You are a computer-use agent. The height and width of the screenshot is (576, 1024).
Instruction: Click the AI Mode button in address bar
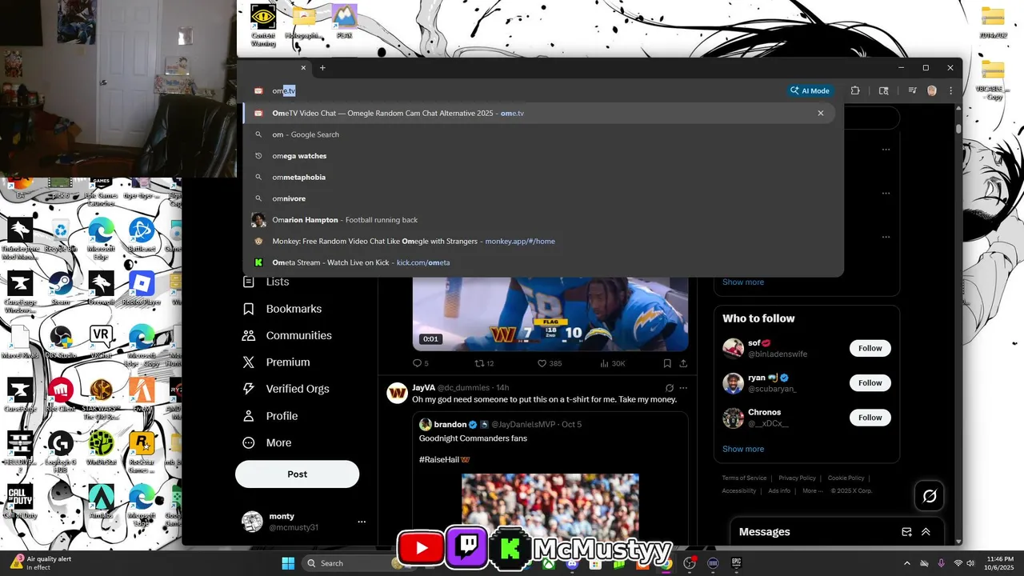810,90
